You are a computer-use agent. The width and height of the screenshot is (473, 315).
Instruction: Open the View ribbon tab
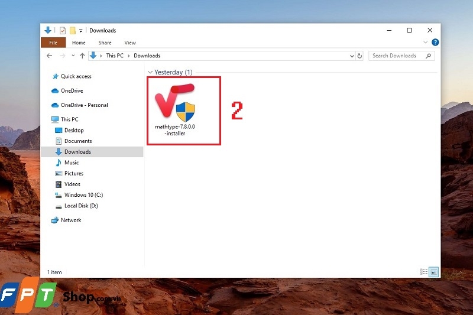130,43
